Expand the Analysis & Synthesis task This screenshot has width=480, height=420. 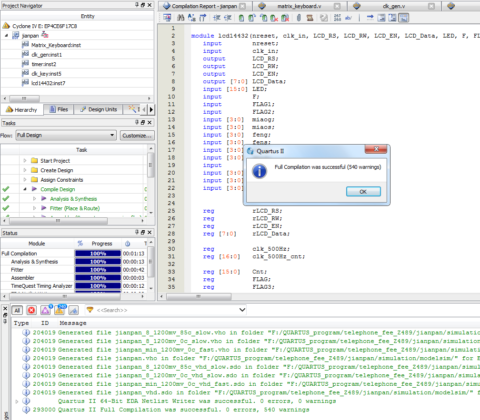point(34,199)
